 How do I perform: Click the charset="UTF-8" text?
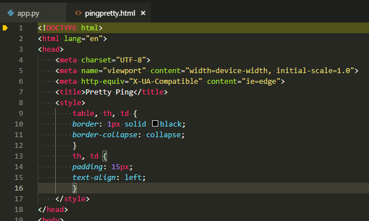114,60
